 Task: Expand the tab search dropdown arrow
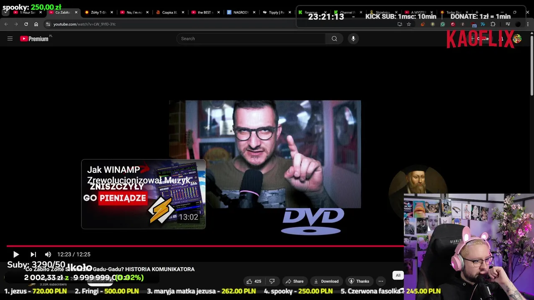[5, 12]
